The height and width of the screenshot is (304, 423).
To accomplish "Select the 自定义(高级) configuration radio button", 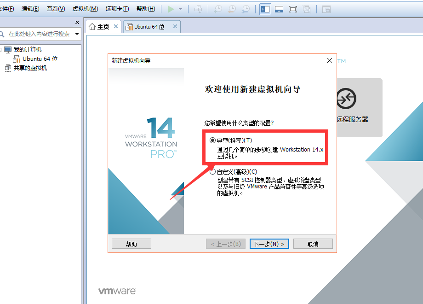I will (212, 171).
